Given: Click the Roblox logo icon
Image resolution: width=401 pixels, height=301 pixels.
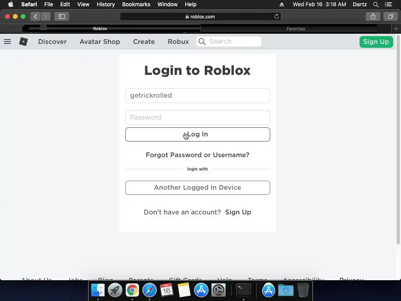Looking at the screenshot, I should (23, 42).
